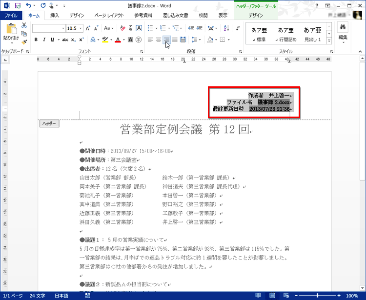Cut selection with scissors icon
366x300 pixels.
pos(24,25)
